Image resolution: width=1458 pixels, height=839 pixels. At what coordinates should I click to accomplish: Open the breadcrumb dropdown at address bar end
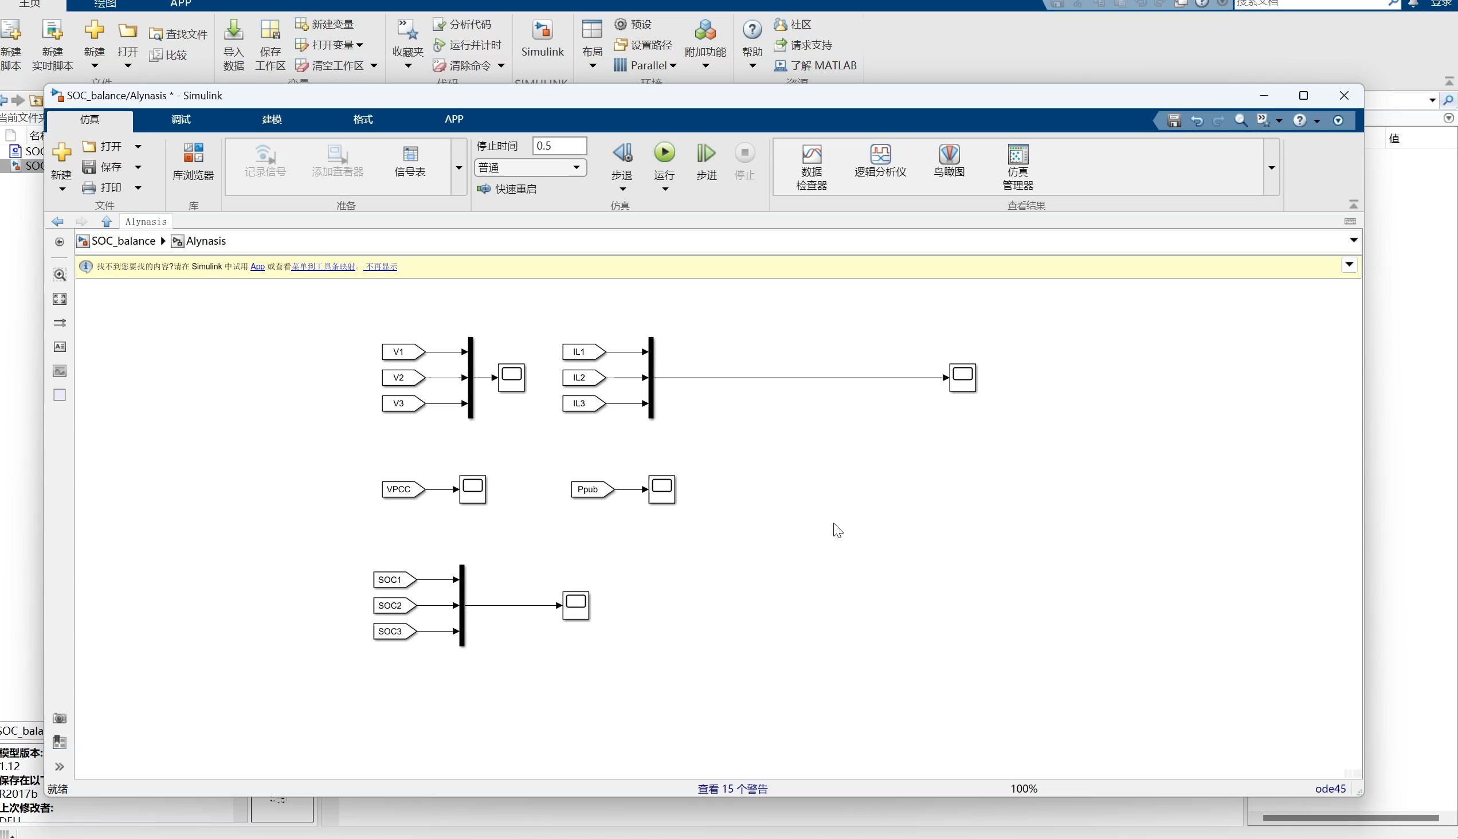(x=1353, y=240)
